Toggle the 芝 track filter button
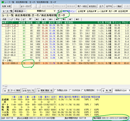The image size is (130, 121). pos(9,90)
